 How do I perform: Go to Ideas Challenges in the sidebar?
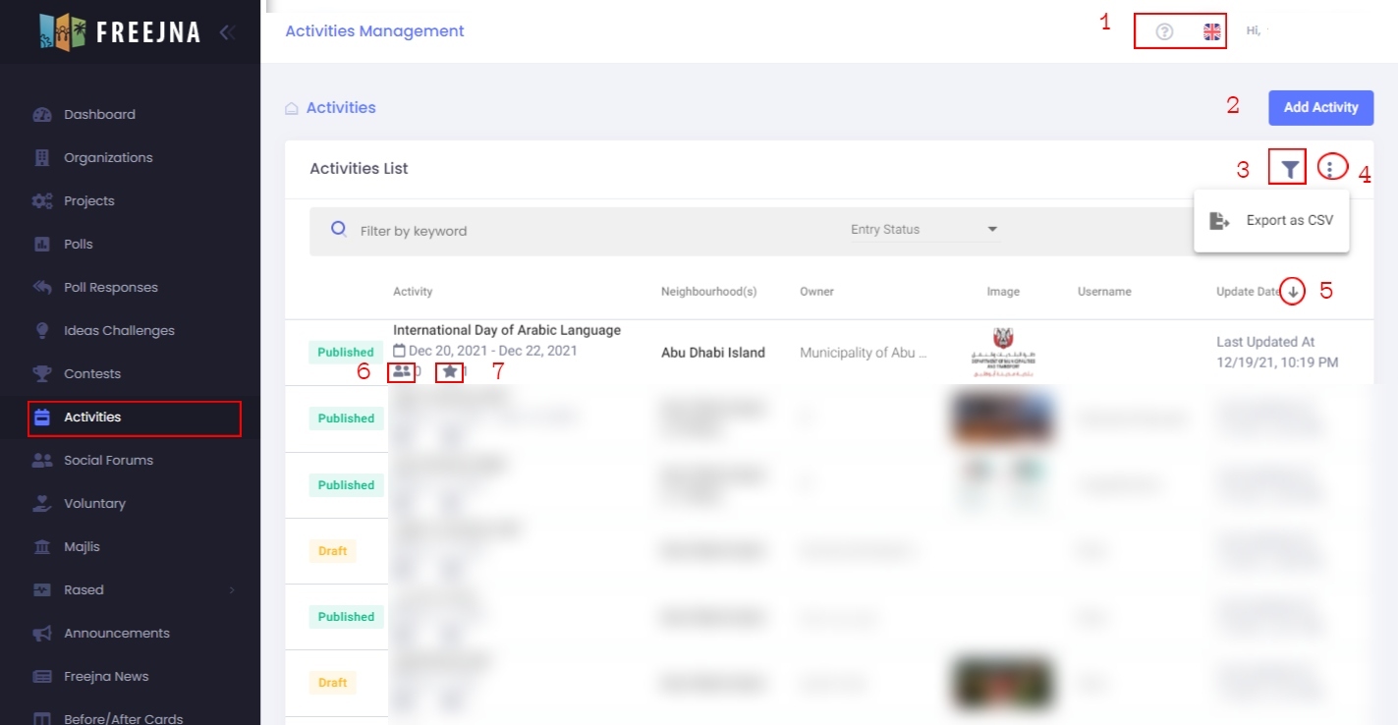coord(119,331)
